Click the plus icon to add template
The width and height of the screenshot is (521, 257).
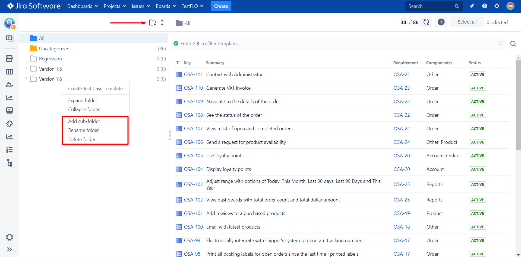[441, 22]
